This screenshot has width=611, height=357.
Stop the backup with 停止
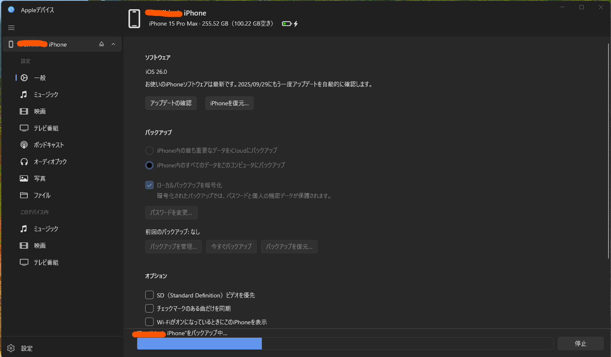[581, 344]
